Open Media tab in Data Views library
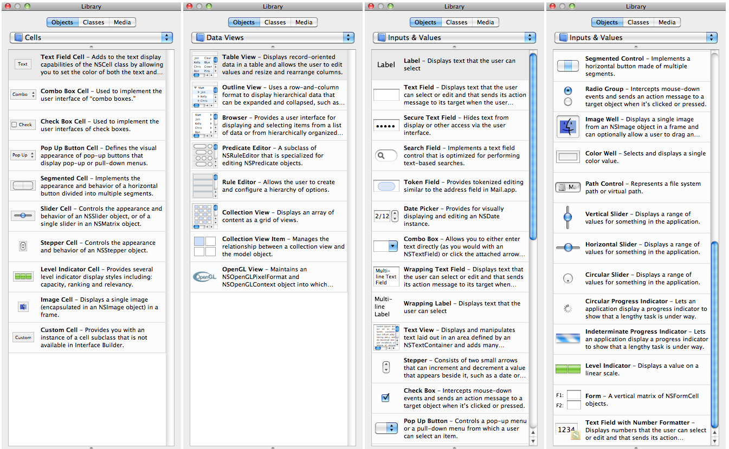Image resolution: width=729 pixels, height=449 pixels. [304, 22]
